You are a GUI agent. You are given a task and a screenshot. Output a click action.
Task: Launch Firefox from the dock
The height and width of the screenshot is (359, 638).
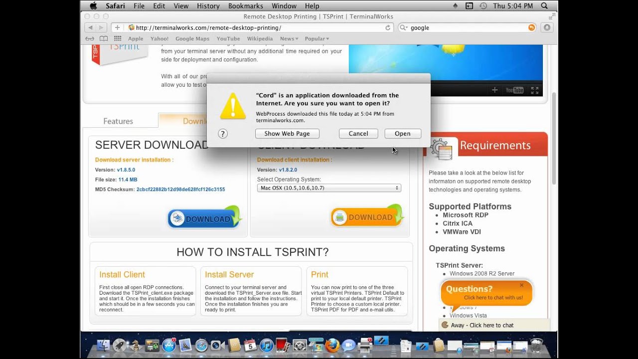[x=332, y=345]
